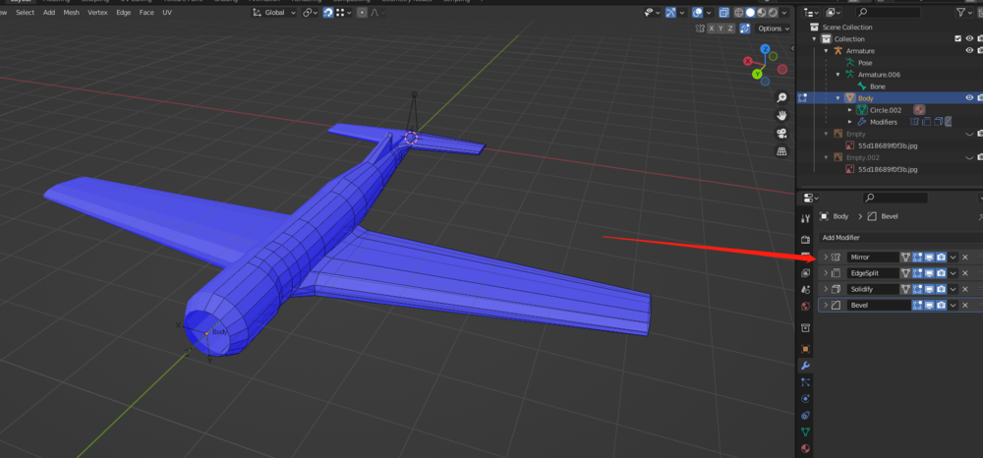Switch perspective/orthographic grid icon
983x458 pixels.
click(781, 151)
